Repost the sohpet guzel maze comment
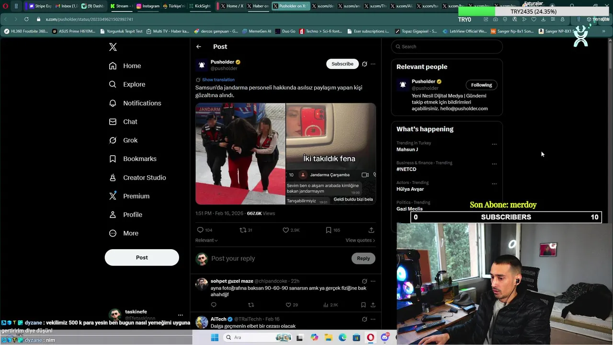 coord(251,305)
